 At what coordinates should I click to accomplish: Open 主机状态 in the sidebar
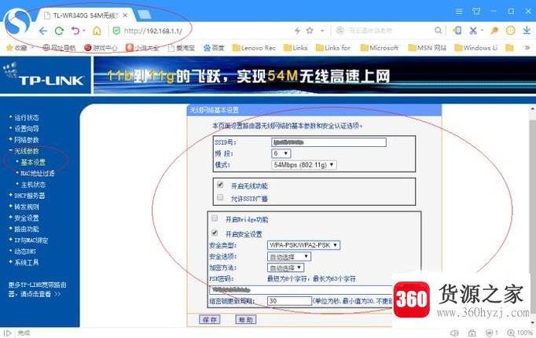[x=33, y=185]
